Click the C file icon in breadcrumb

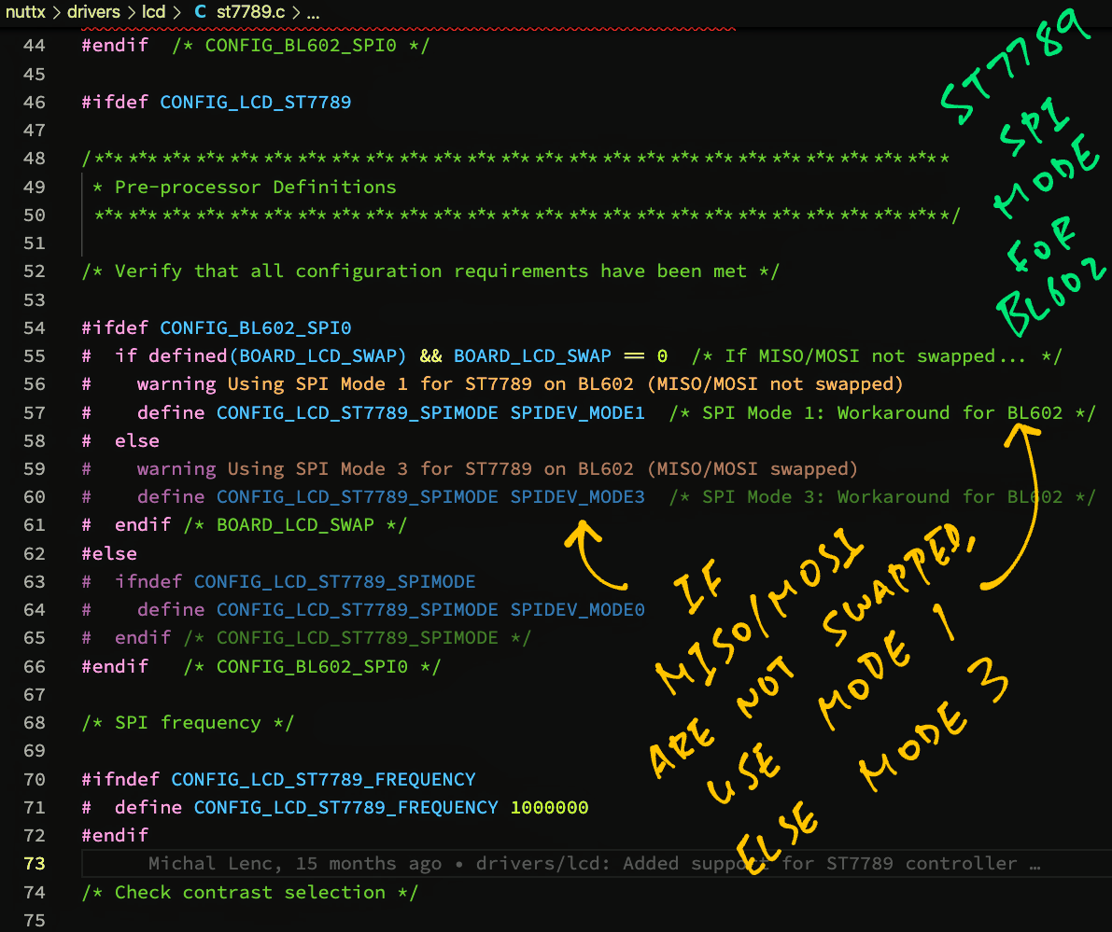201,13
